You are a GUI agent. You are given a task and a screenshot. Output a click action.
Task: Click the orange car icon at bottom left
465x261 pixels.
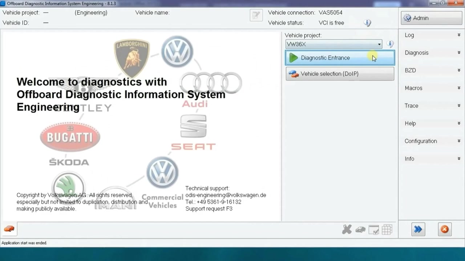click(9, 229)
